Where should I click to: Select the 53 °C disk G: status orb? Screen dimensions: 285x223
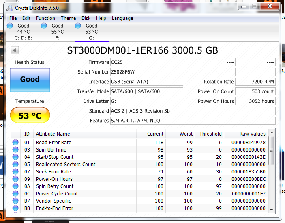[78, 26]
